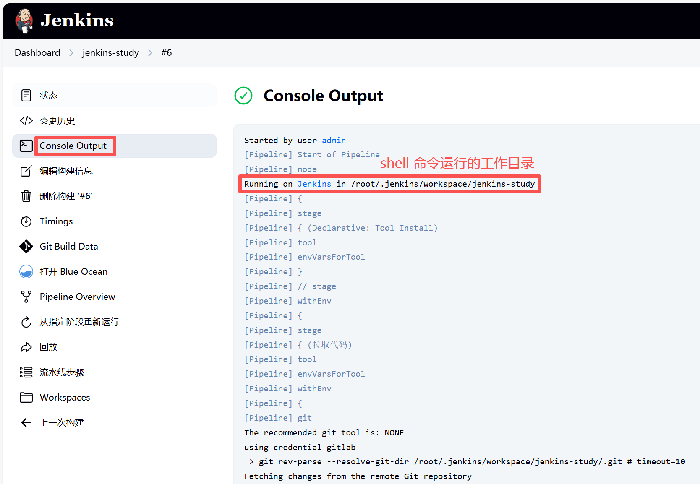Open the 状态 sidebar item
The width and height of the screenshot is (700, 484).
[115, 95]
